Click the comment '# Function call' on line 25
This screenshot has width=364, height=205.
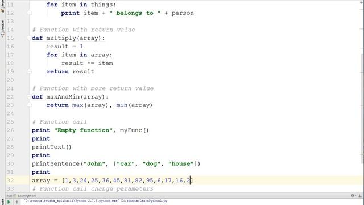59,122
